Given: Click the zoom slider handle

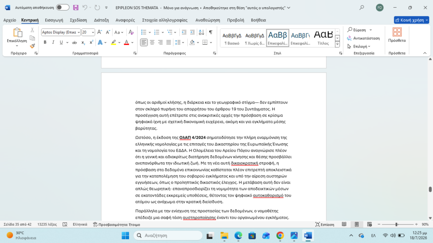Looking at the screenshot, I should (x=397, y=224).
